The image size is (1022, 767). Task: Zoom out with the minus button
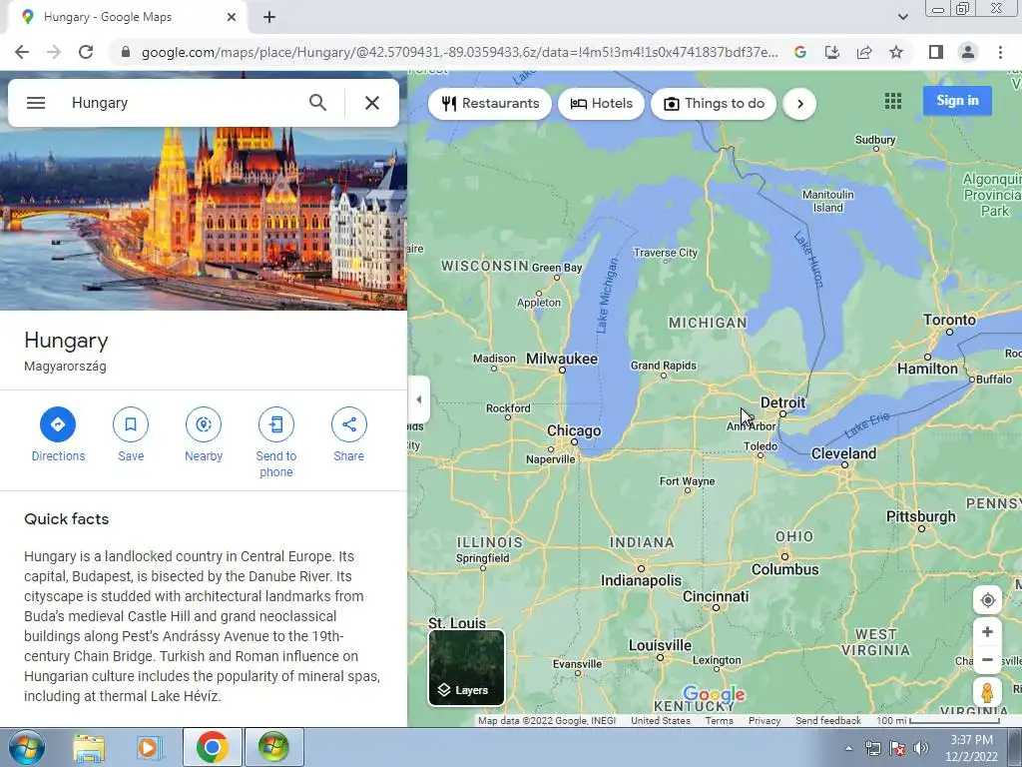[987, 659]
